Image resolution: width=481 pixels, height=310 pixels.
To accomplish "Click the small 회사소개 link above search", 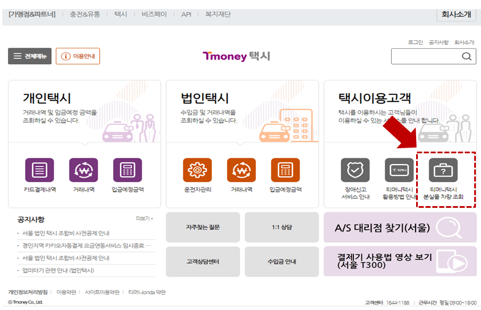I will click(464, 42).
